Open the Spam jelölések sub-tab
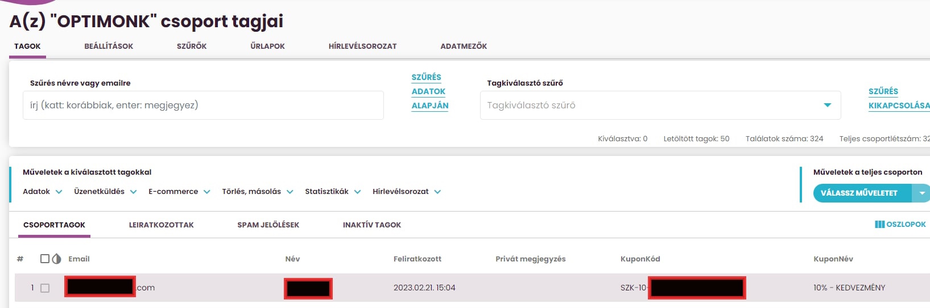This screenshot has width=930, height=308. point(268,225)
